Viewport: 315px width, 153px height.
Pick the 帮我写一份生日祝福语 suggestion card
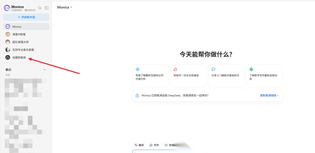pyautogui.click(x=188, y=76)
